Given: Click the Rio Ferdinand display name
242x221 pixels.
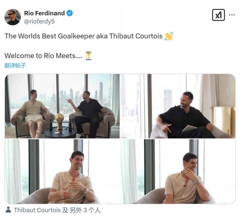Looking at the screenshot, I should (x=45, y=13).
